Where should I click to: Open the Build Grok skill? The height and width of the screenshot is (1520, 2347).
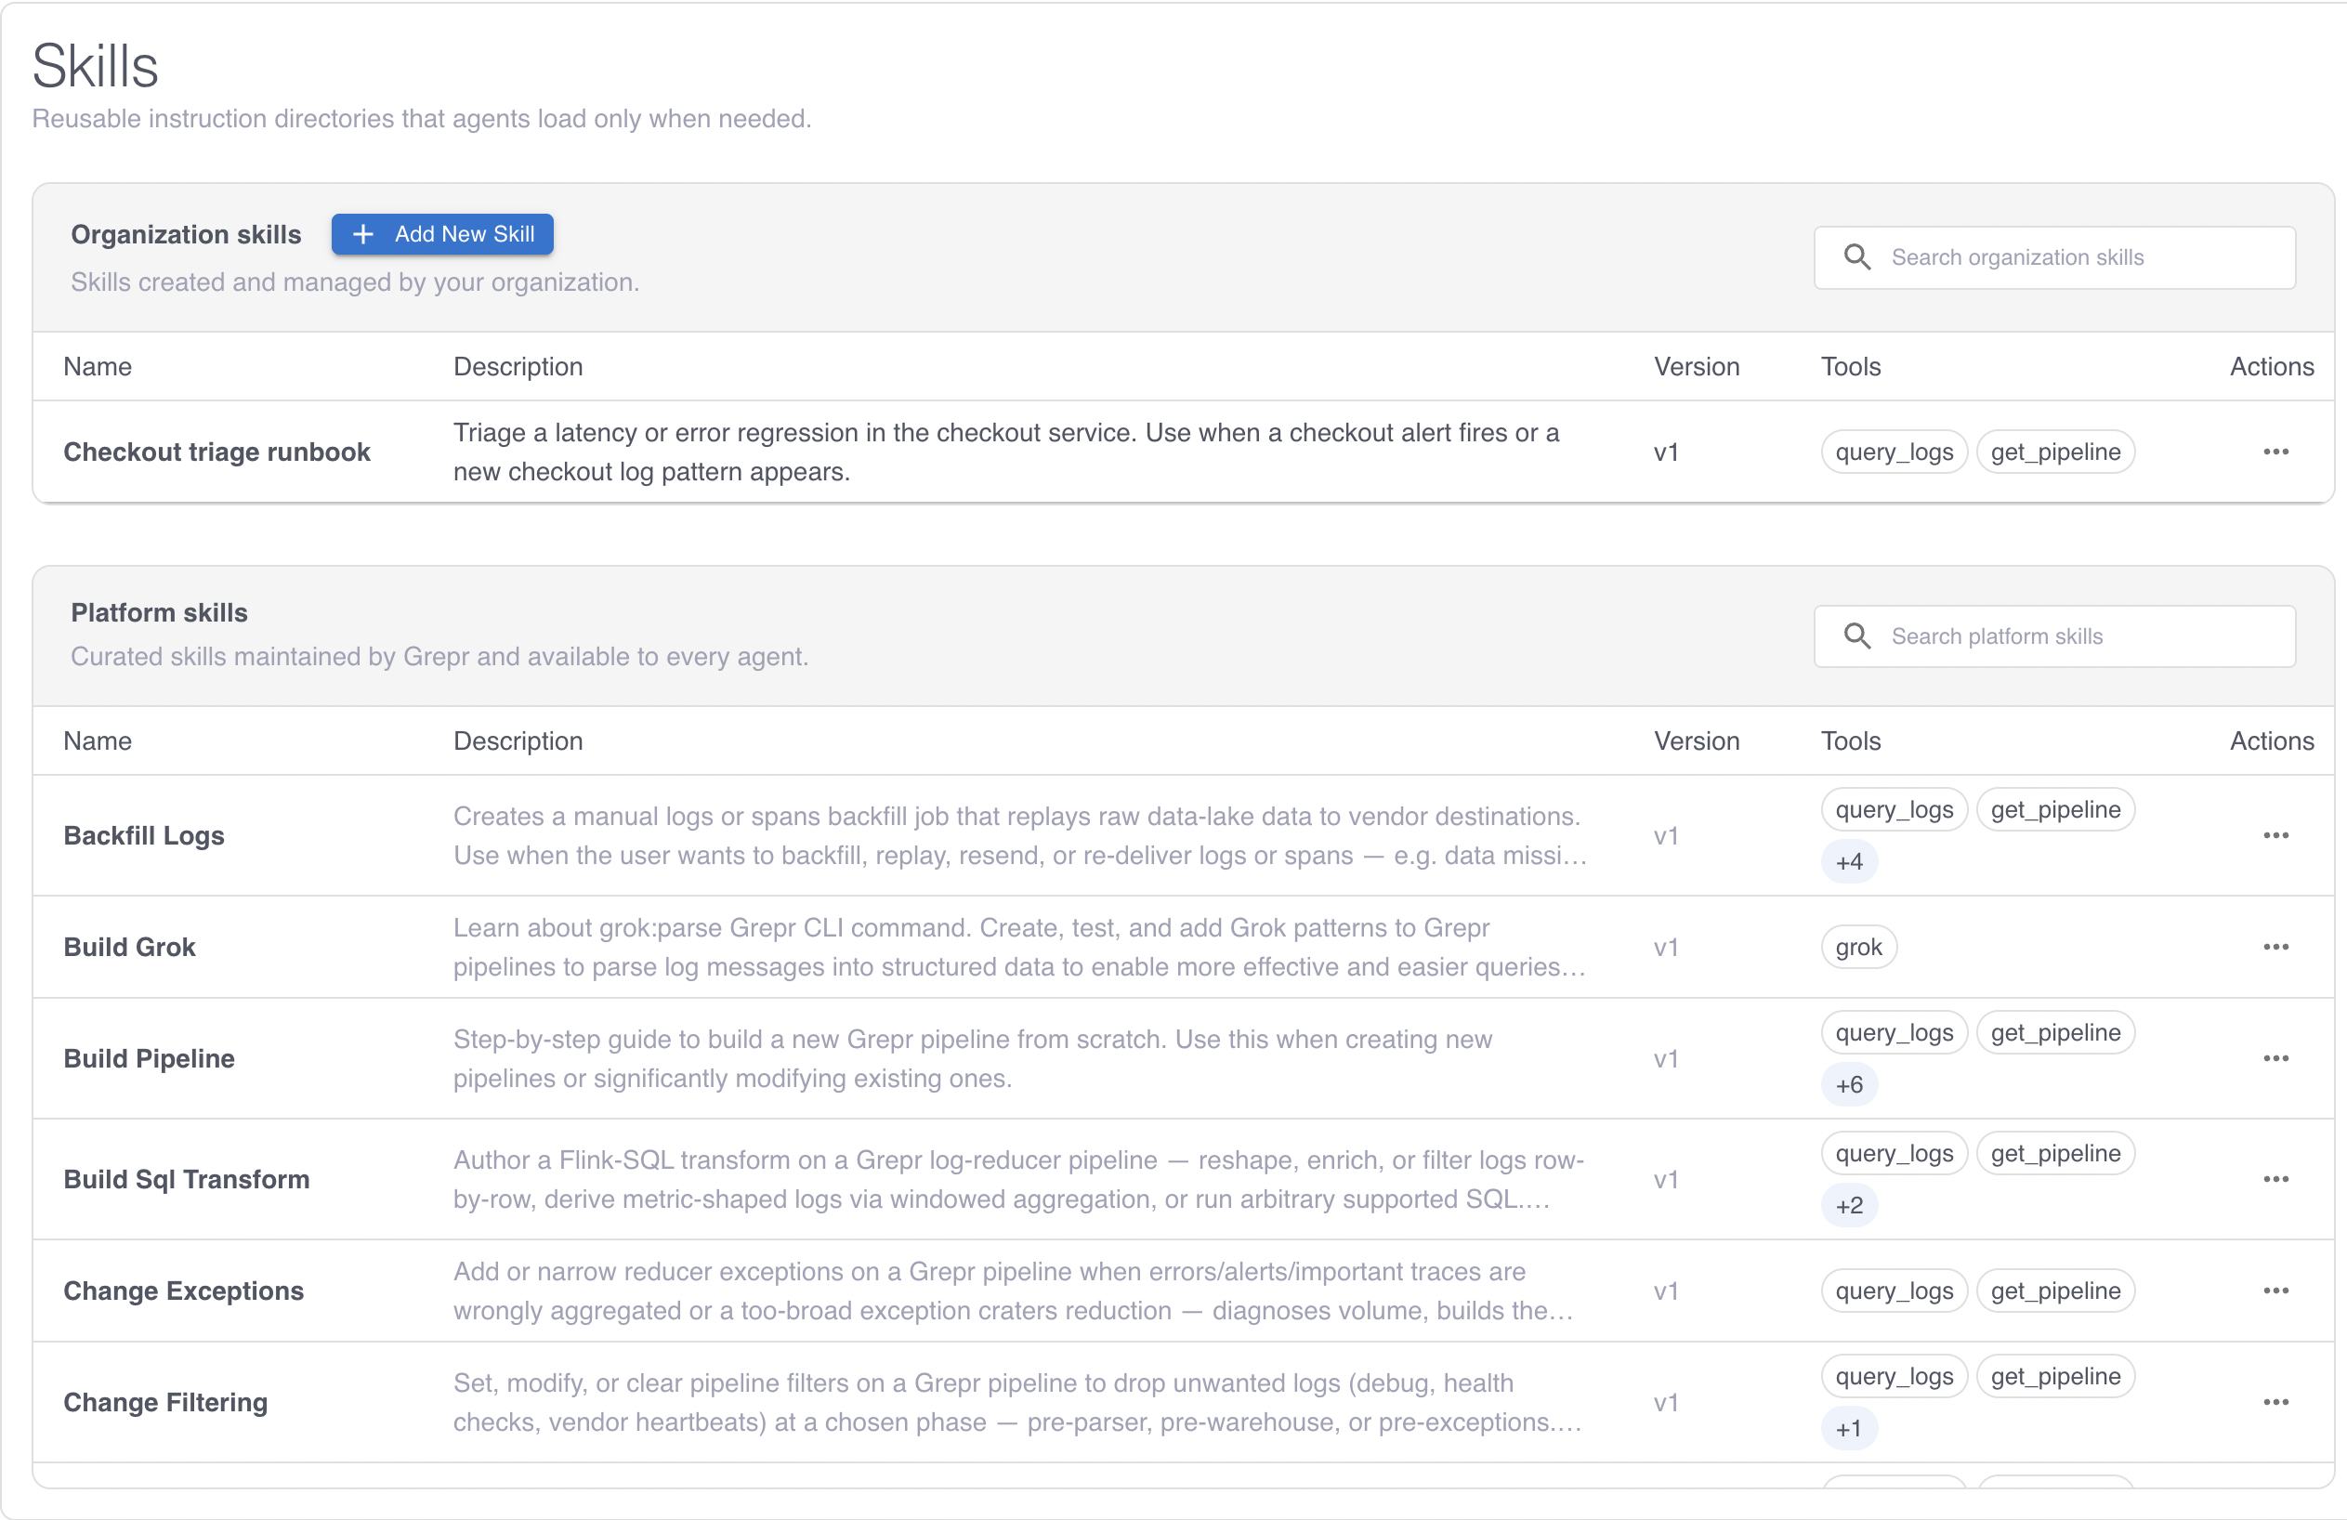point(129,947)
